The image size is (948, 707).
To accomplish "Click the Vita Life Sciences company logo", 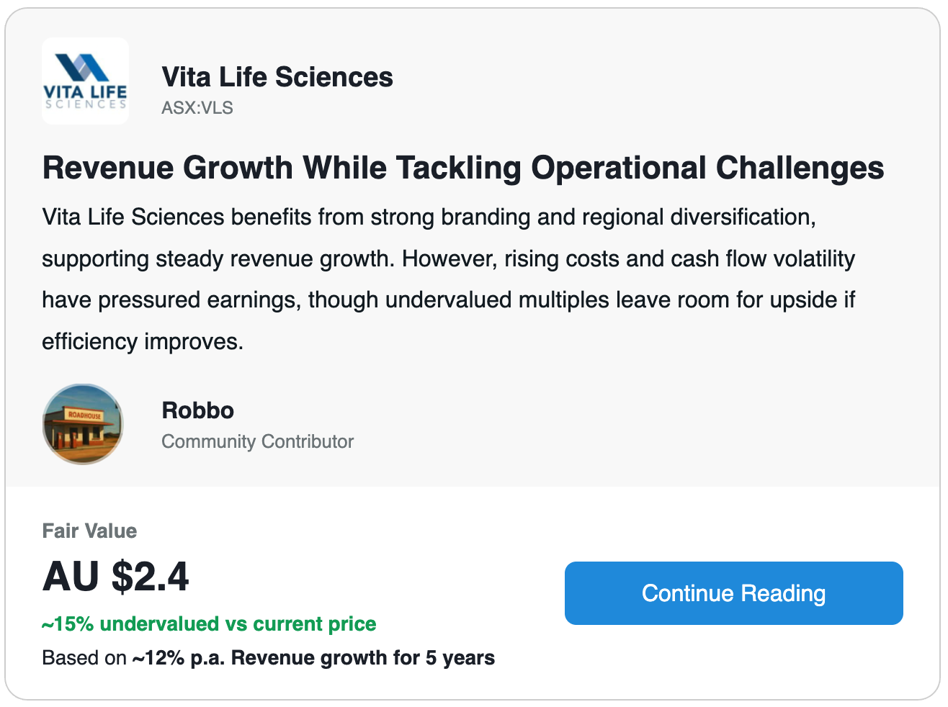I will click(85, 81).
